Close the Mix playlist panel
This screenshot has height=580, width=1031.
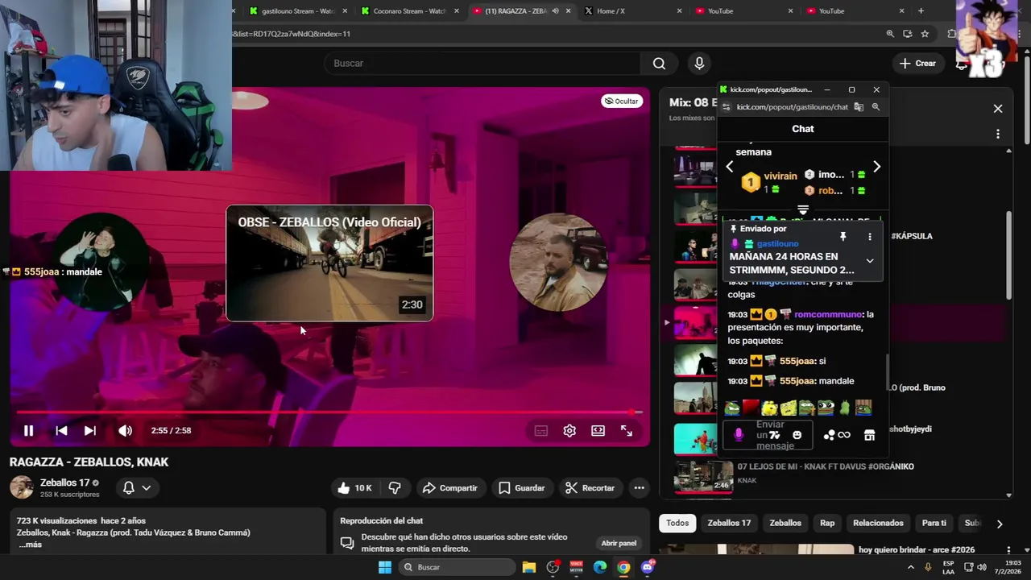coord(998,109)
